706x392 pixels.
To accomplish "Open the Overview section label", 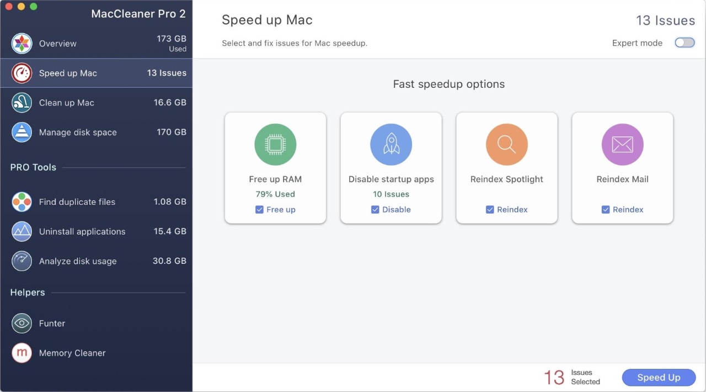I will click(x=58, y=44).
